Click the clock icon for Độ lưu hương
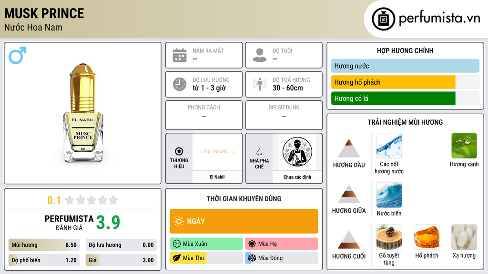Viewport: 488px width, 274px height. tap(180, 84)
